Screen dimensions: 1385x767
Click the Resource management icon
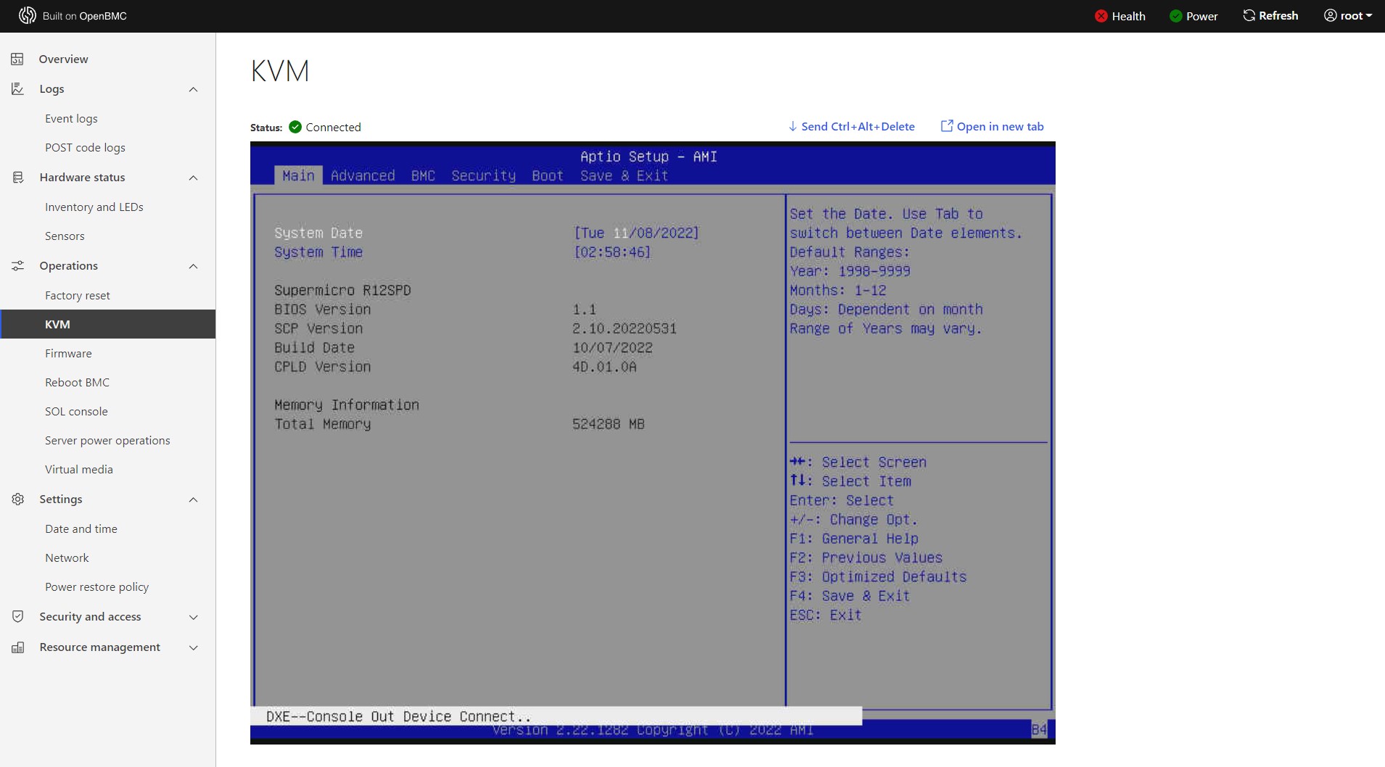[x=17, y=647]
